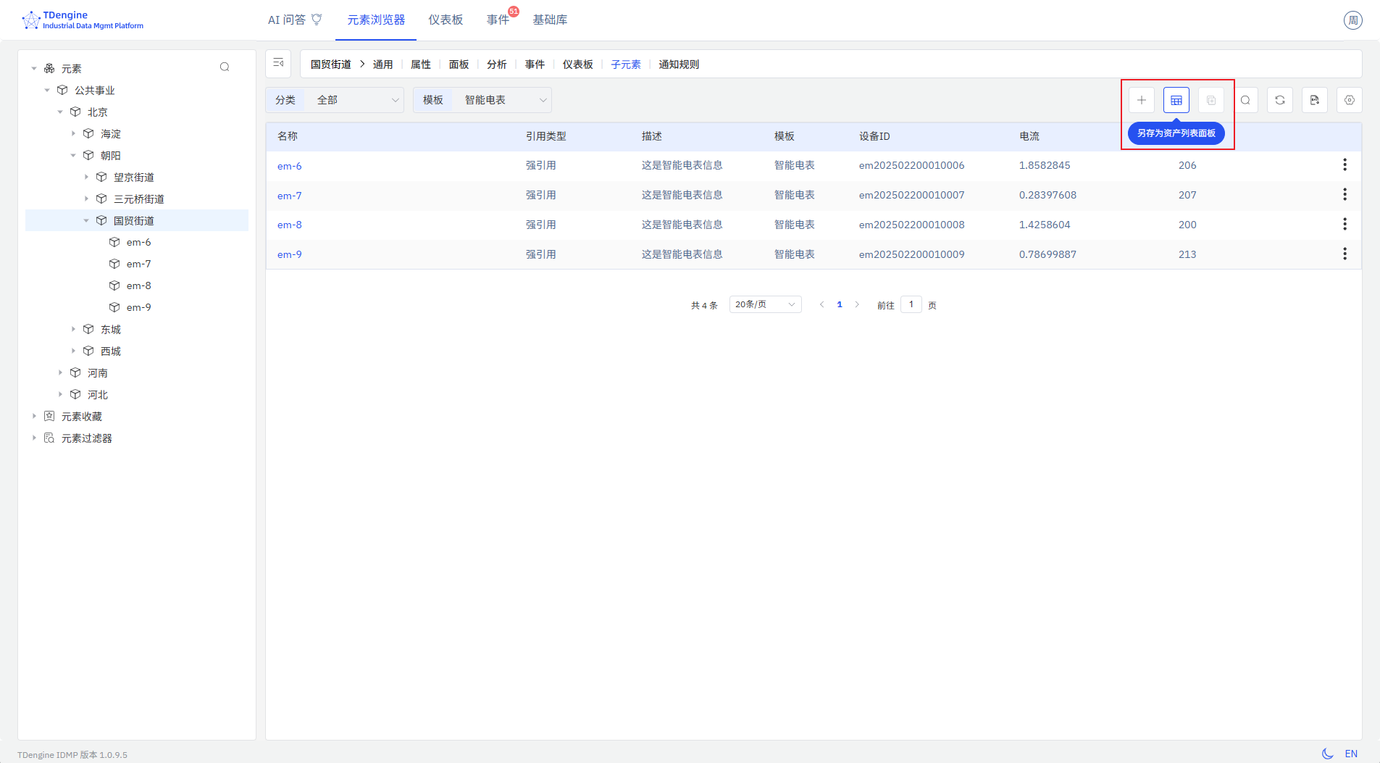Image resolution: width=1380 pixels, height=763 pixels.
Task: Click the refresh icon to reload the list
Action: (x=1279, y=100)
